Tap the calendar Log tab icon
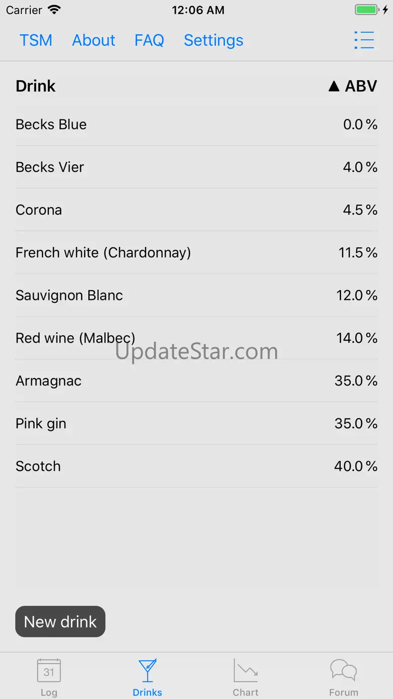Screen dimensions: 393x699 coord(49,671)
